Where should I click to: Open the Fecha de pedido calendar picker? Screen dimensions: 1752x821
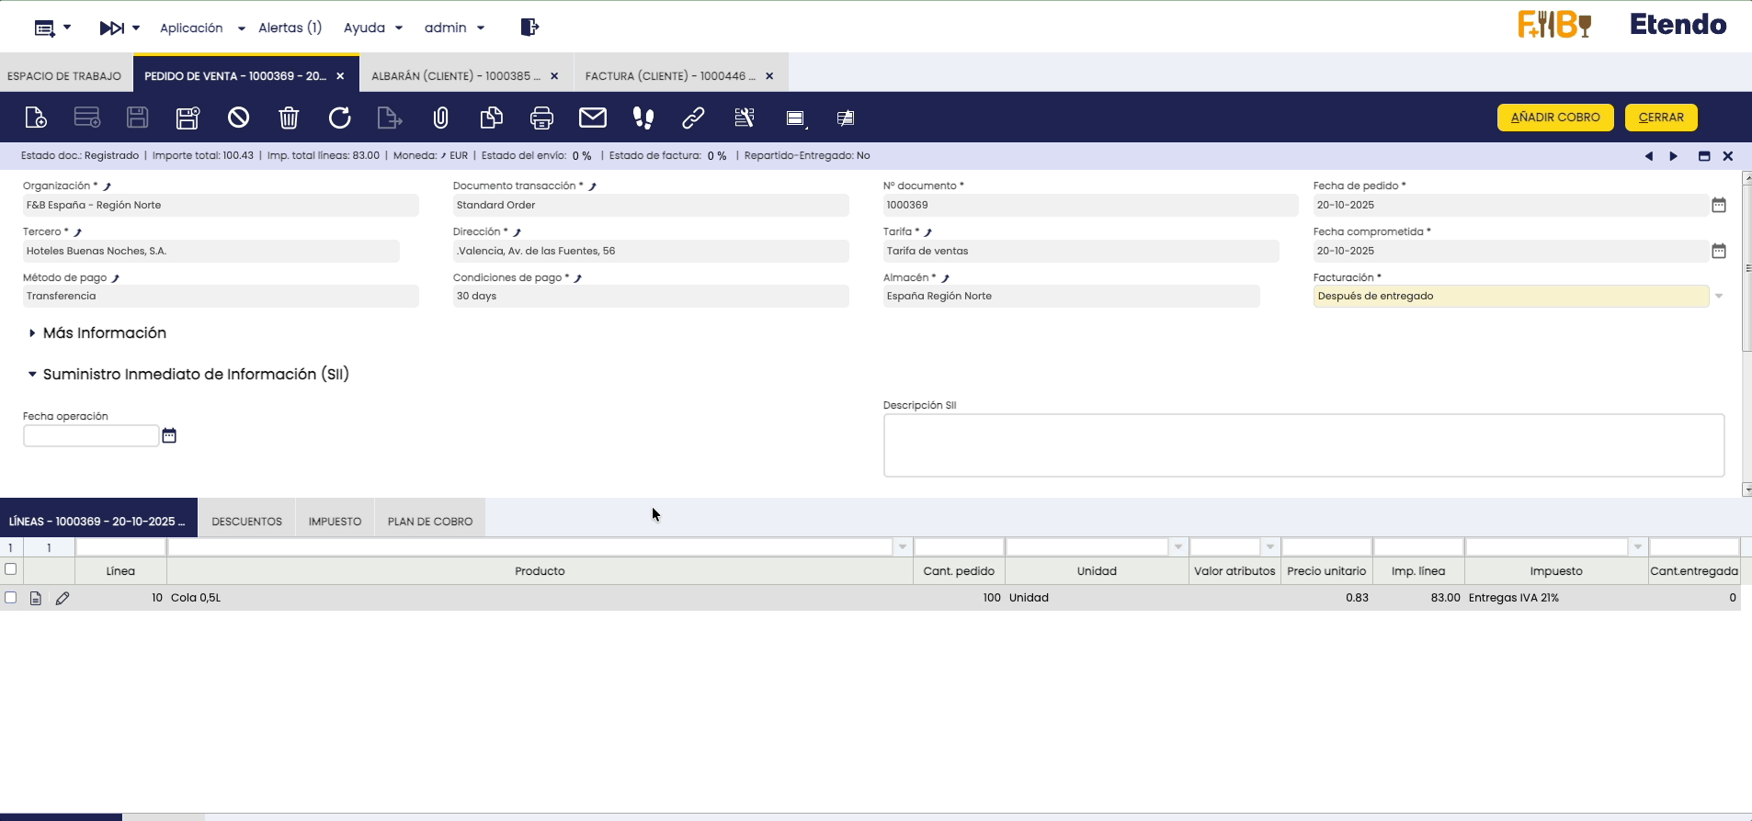click(1718, 206)
